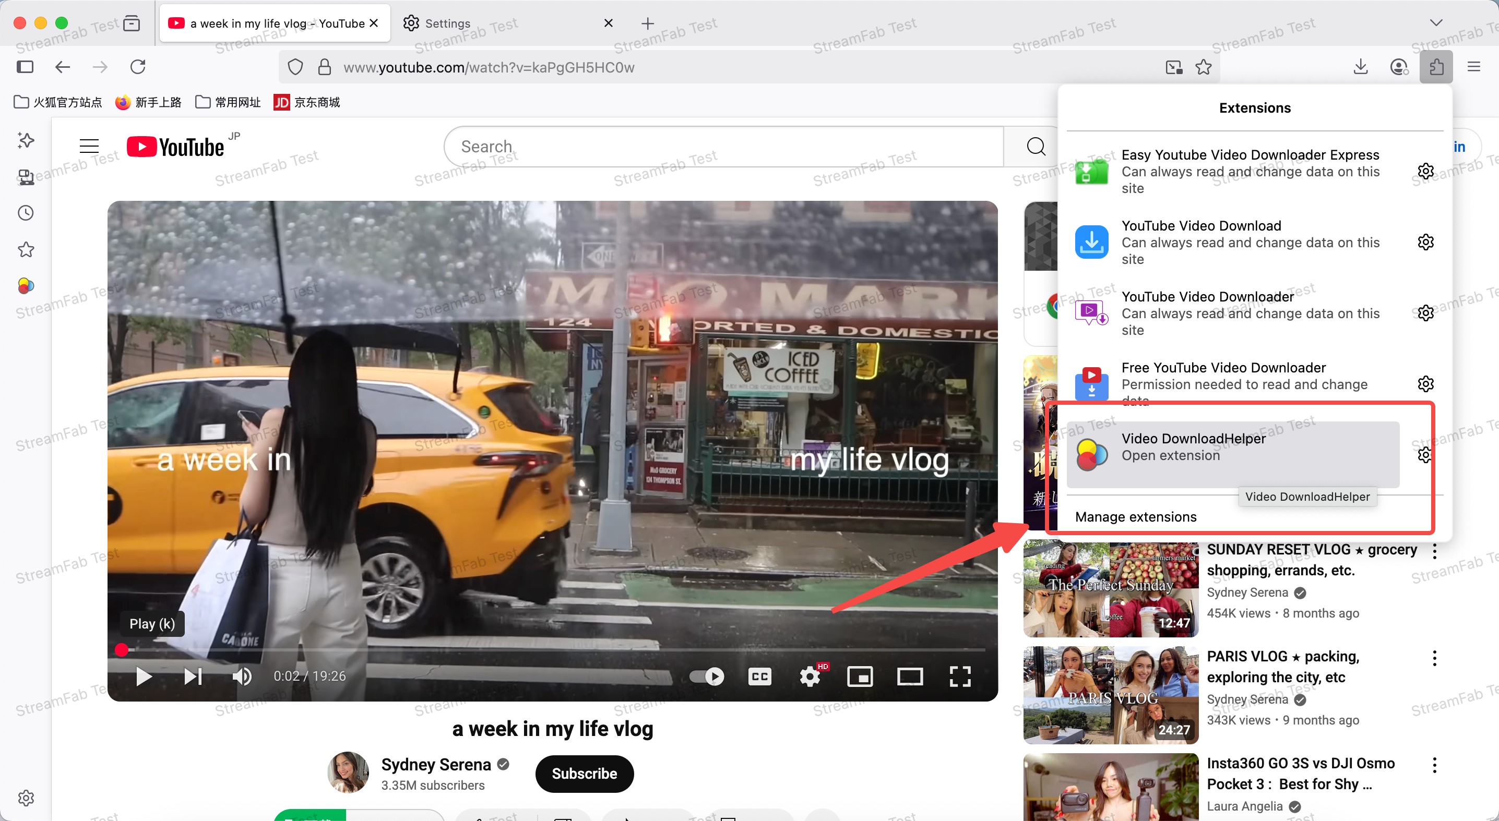Open Firefox application hamburger menu
Viewport: 1499px width, 821px height.
[1474, 67]
